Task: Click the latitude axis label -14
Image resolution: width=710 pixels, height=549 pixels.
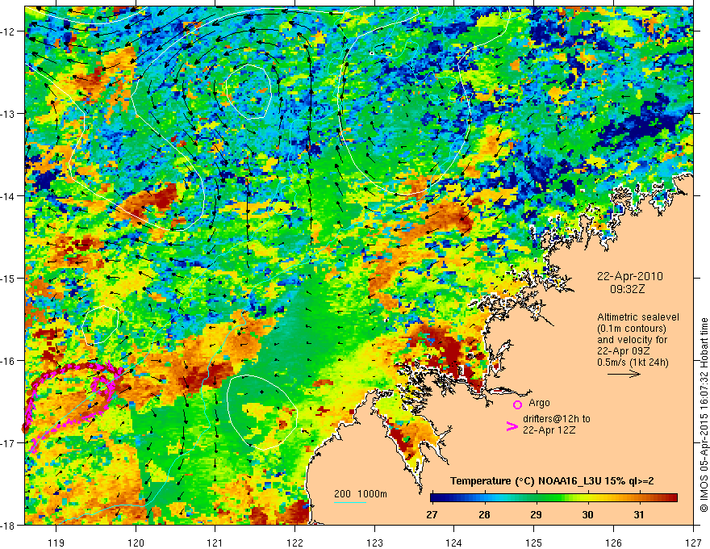Action: tap(8, 196)
